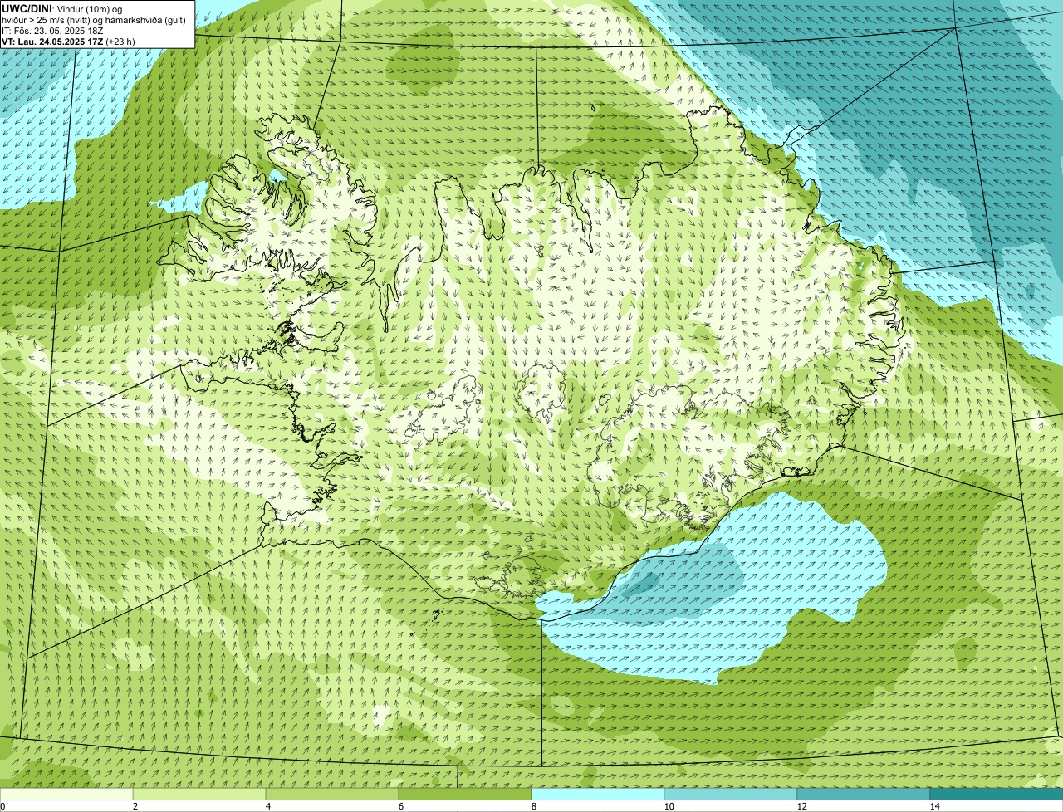Click the legend label "12"
The height and width of the screenshot is (812, 1063).
click(801, 806)
